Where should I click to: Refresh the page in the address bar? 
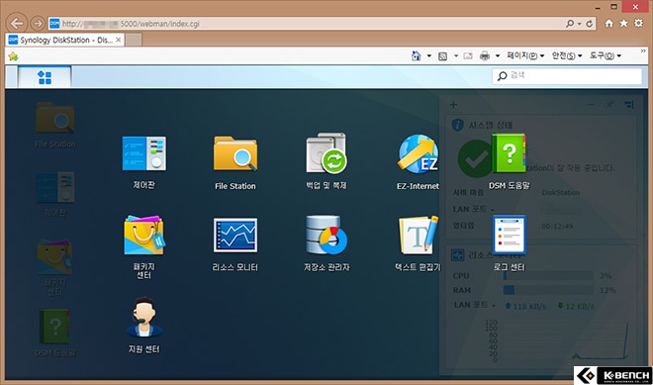(590, 24)
